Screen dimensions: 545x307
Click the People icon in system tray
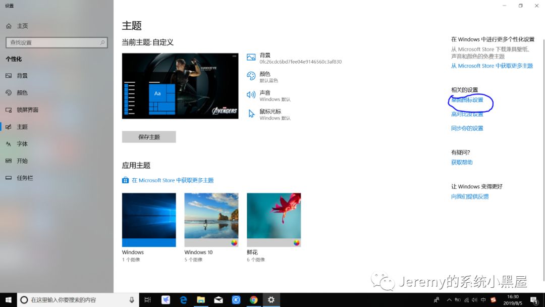437,300
